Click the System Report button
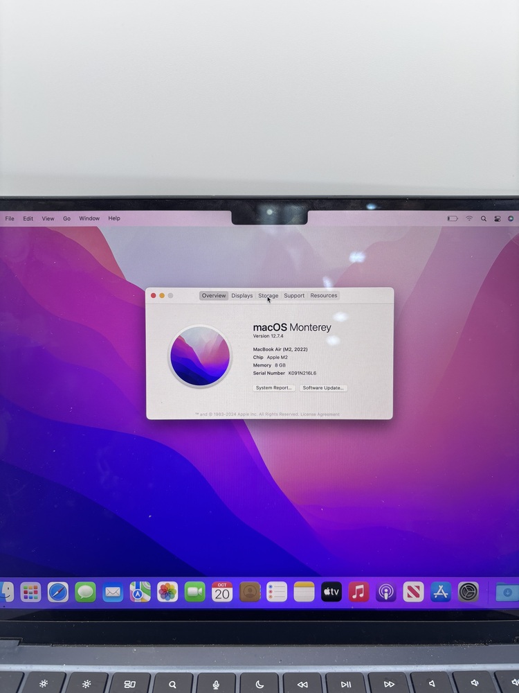 pyautogui.click(x=274, y=388)
